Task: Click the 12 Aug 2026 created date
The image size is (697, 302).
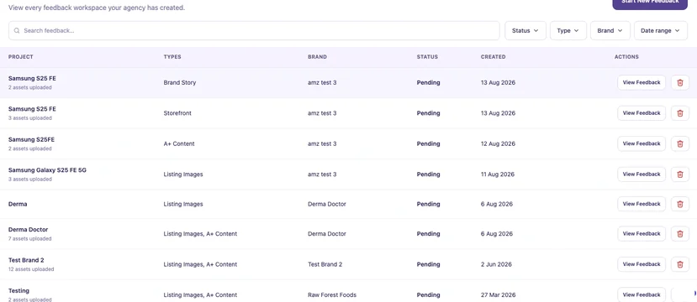Action: [x=498, y=143]
